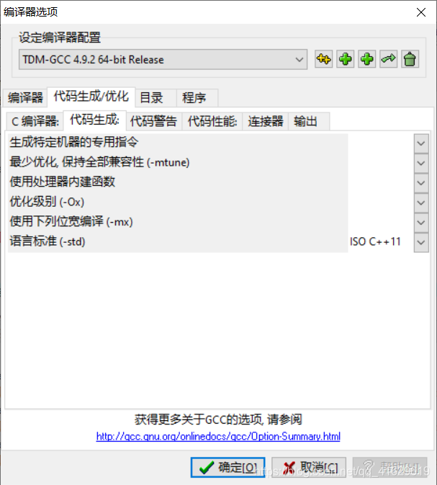Open the 使用处理器内建函数 dropdown arrow
437x485 pixels.
click(x=421, y=183)
